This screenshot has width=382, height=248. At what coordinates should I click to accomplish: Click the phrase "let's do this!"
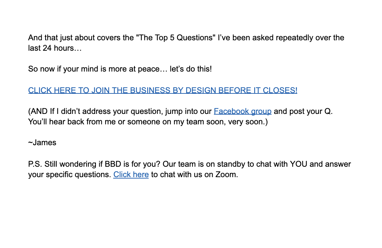click(191, 69)
